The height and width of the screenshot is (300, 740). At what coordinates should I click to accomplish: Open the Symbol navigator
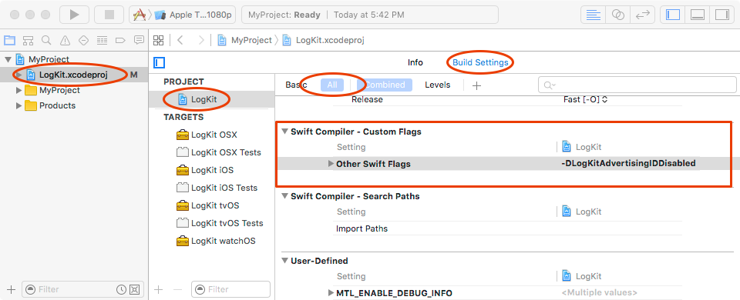[x=28, y=40]
